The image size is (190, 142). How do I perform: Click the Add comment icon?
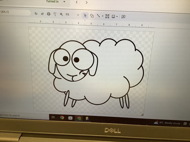(x=123, y=17)
